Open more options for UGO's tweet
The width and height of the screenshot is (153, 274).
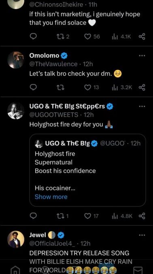[x=142, y=106]
